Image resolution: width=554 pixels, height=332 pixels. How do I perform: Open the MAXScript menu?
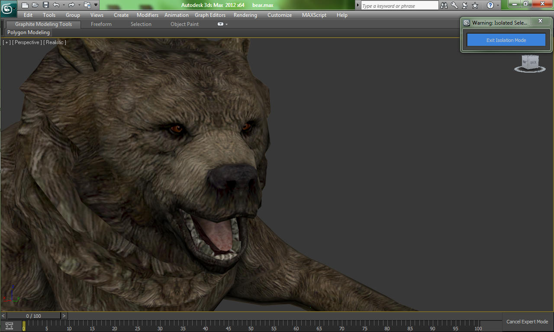coord(314,15)
